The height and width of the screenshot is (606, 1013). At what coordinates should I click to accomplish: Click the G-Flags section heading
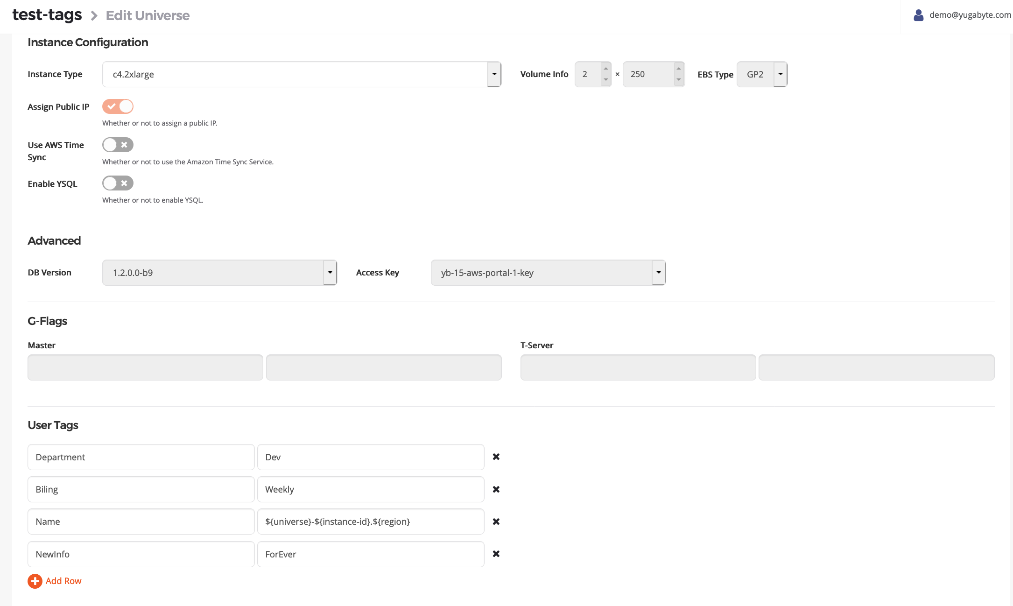(47, 321)
